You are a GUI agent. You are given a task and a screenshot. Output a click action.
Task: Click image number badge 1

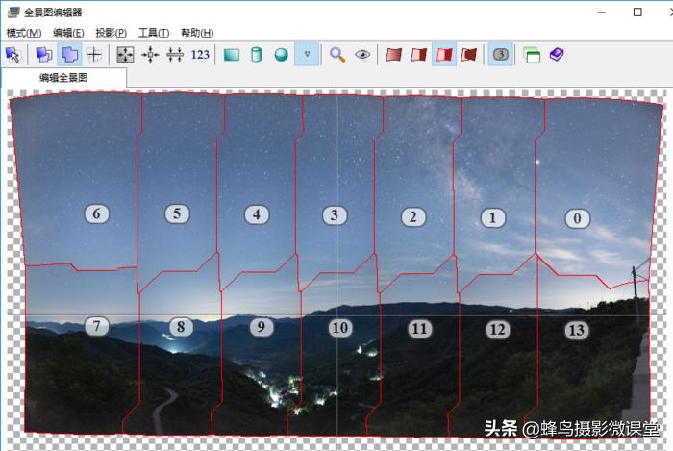point(492,218)
